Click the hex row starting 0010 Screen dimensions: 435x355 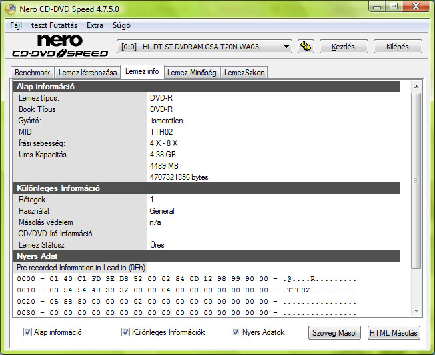(x=187, y=290)
